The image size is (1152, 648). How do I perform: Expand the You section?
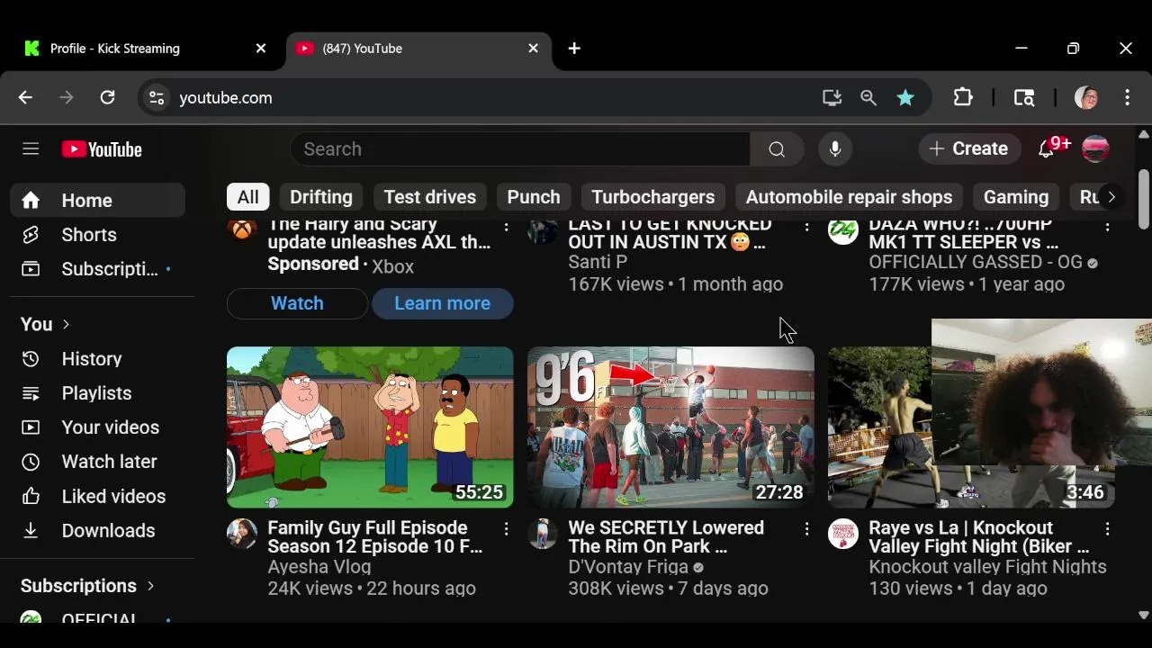[45, 324]
